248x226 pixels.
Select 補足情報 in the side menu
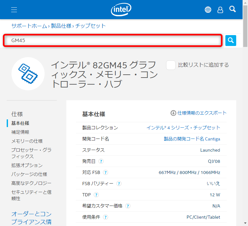pos(20,132)
